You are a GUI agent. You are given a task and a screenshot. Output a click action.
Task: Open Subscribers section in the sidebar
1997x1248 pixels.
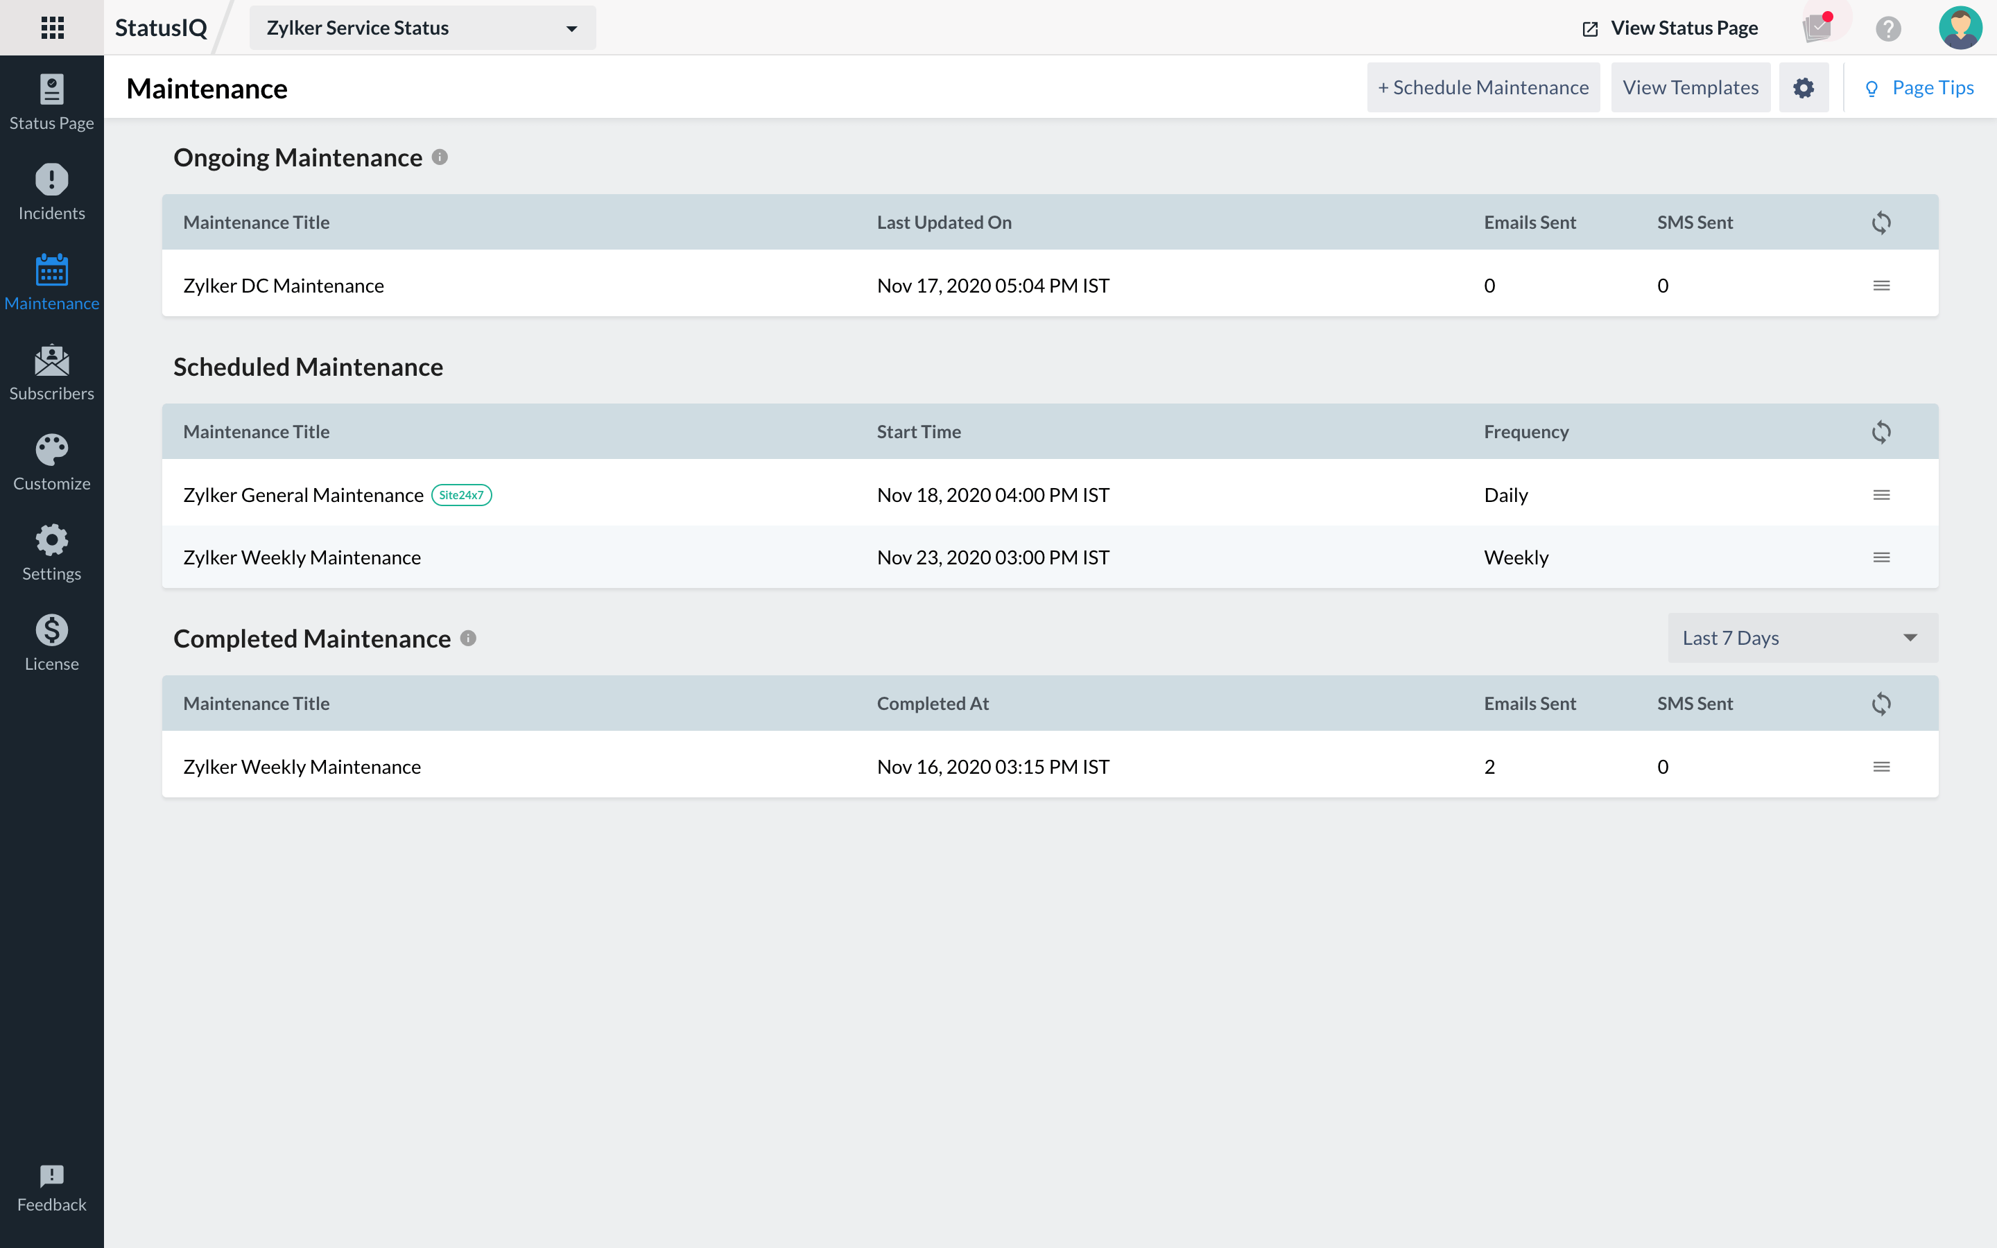(51, 372)
